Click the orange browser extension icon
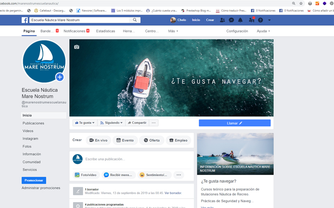 pyautogui.click(x=317, y=3)
